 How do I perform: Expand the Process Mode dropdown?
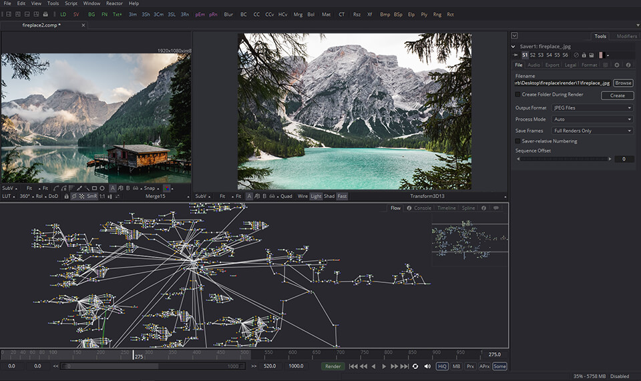point(592,119)
